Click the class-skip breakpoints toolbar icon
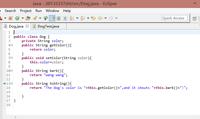The width and height of the screenshot is (200, 119). (x=45, y=18)
